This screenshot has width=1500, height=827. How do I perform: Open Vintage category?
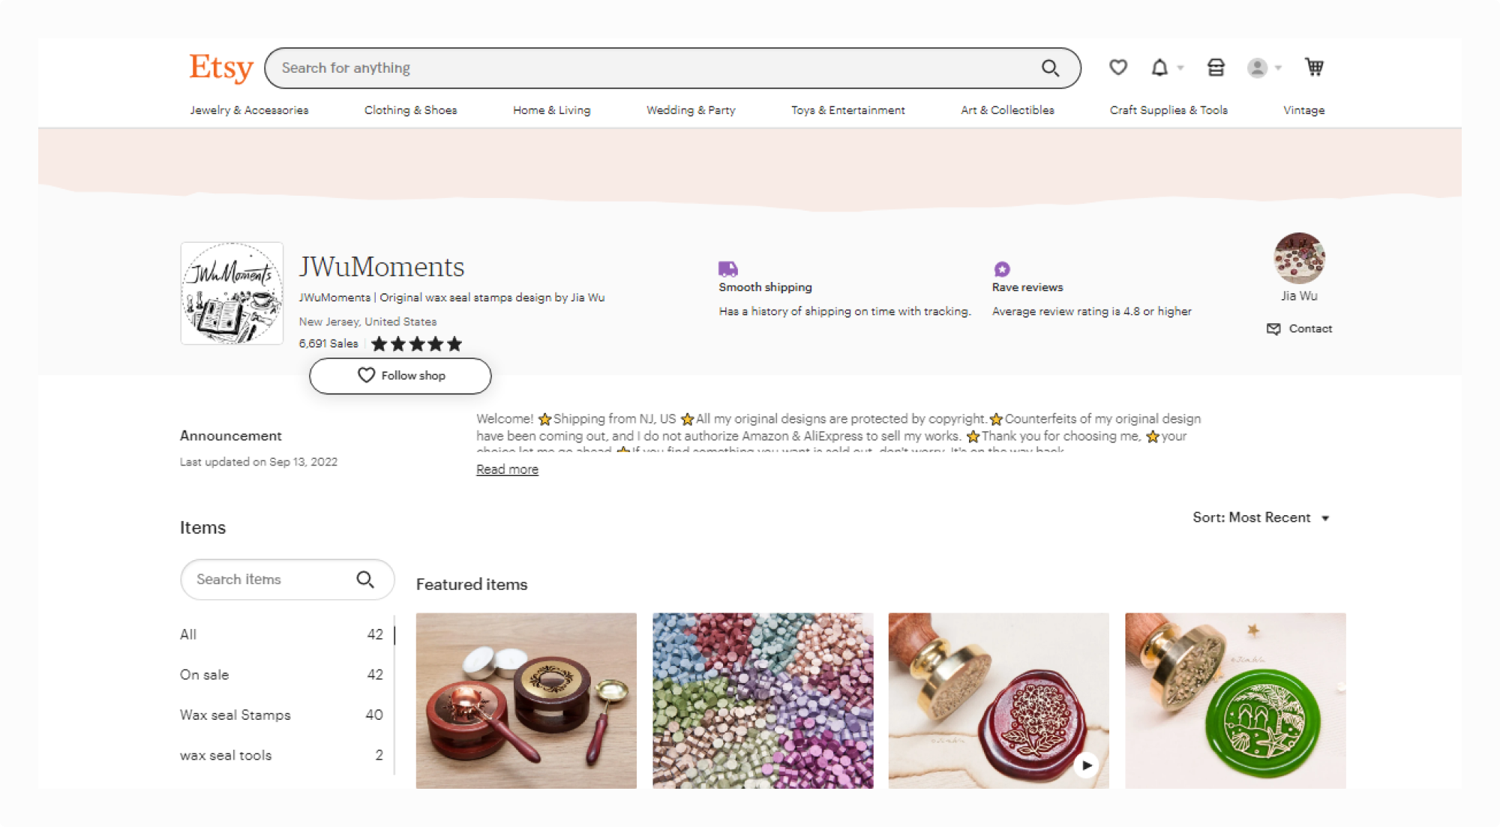pos(1303,110)
